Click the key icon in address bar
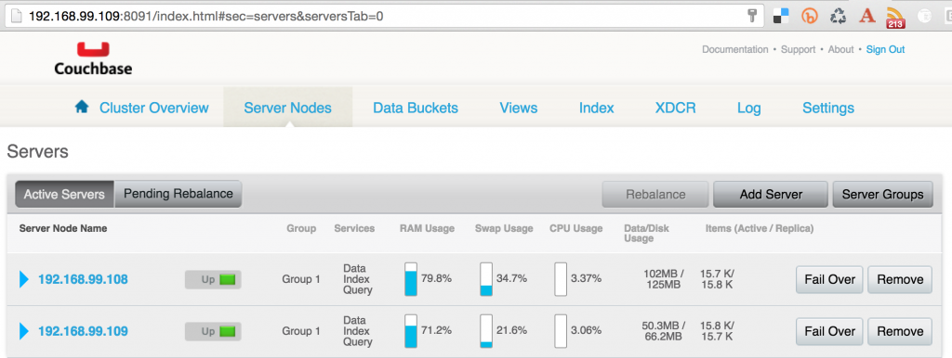This screenshot has height=358, width=952. pyautogui.click(x=751, y=16)
